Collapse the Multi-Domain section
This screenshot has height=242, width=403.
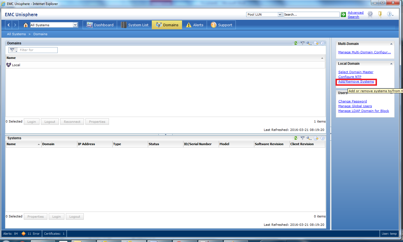(x=391, y=44)
